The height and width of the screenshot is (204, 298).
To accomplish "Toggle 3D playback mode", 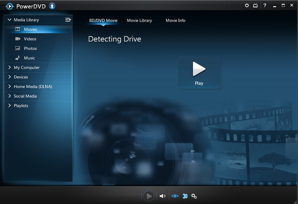I will 185,196.
